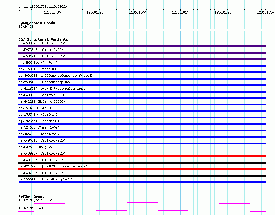Click the blue bar under dgv1566n100
This screenshot has height=215, width=275.
tap(142, 66)
